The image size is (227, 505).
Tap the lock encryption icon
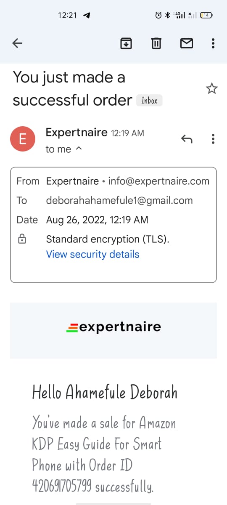point(22,239)
